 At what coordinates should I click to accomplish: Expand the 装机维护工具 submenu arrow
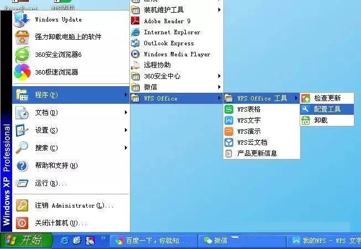click(x=219, y=9)
